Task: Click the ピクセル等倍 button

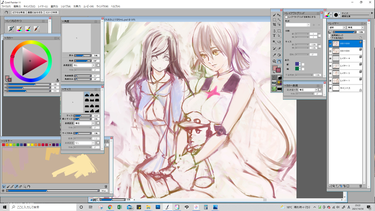Action: pyautogui.click(x=18, y=13)
